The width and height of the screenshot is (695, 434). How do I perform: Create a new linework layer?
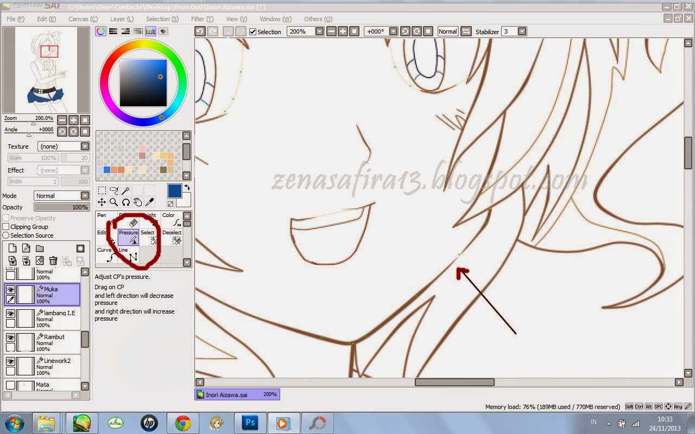pos(27,248)
